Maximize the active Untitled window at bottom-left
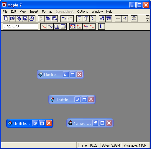The height and width of the screenshot is (149, 151). click(42, 123)
